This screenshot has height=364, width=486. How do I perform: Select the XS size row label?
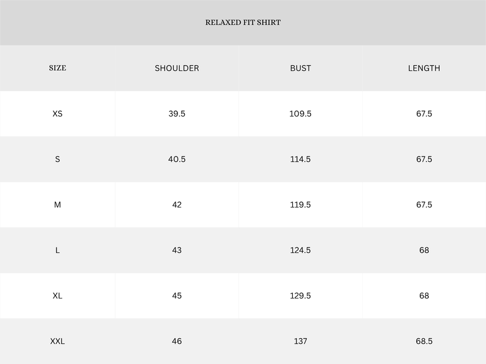pos(57,113)
